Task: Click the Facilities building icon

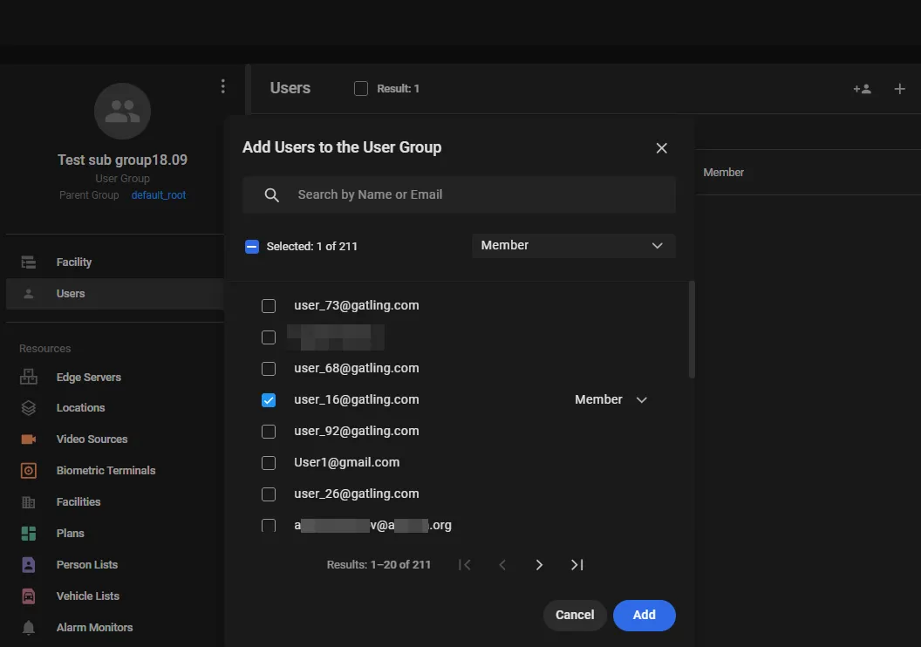Action: (28, 502)
